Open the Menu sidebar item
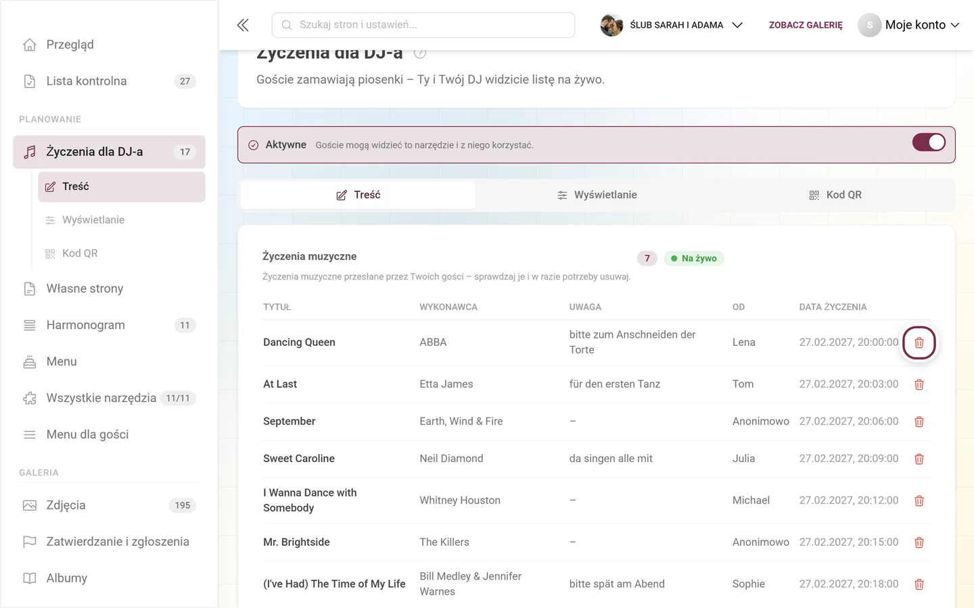The height and width of the screenshot is (608, 974). coord(108,361)
